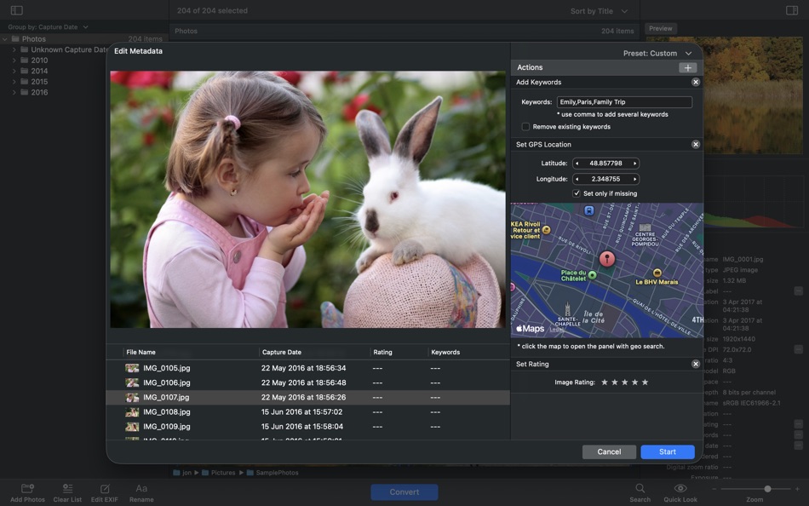
Task: Click the Start button
Action: (668, 451)
